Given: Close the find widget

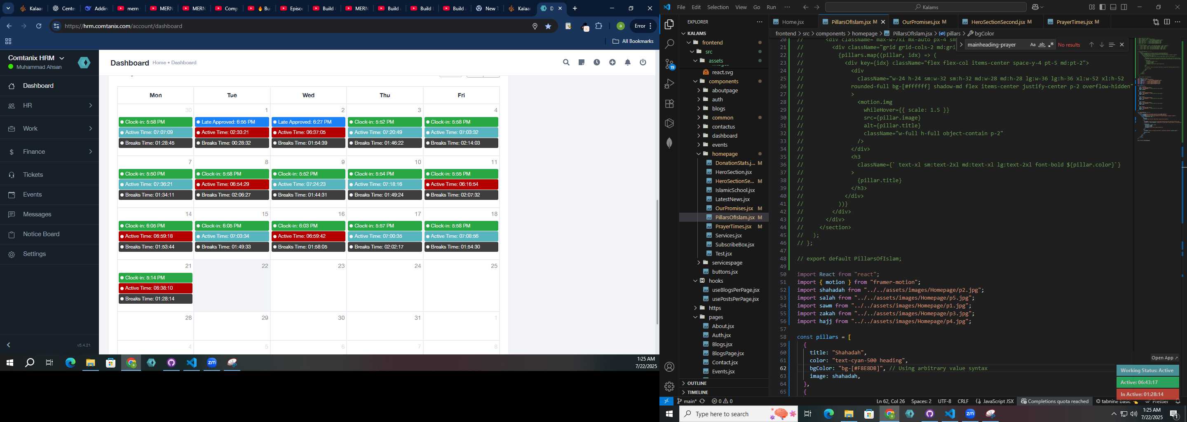Looking at the screenshot, I should (x=1122, y=45).
